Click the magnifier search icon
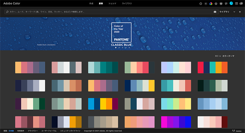The height and width of the screenshot is (133, 245). 7,12
